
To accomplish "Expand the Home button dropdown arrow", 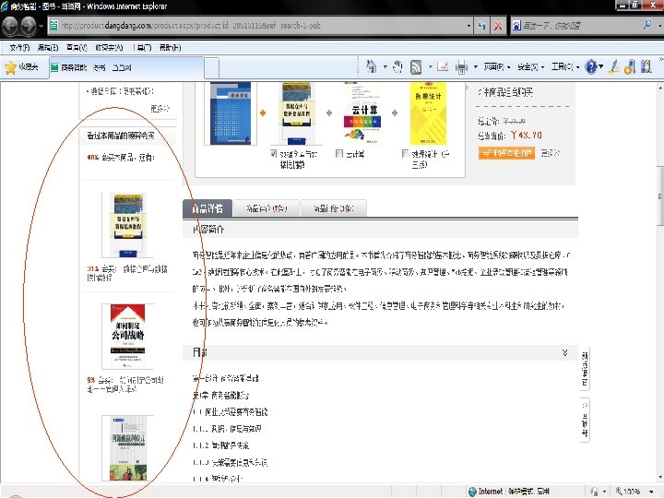I will pyautogui.click(x=385, y=67).
